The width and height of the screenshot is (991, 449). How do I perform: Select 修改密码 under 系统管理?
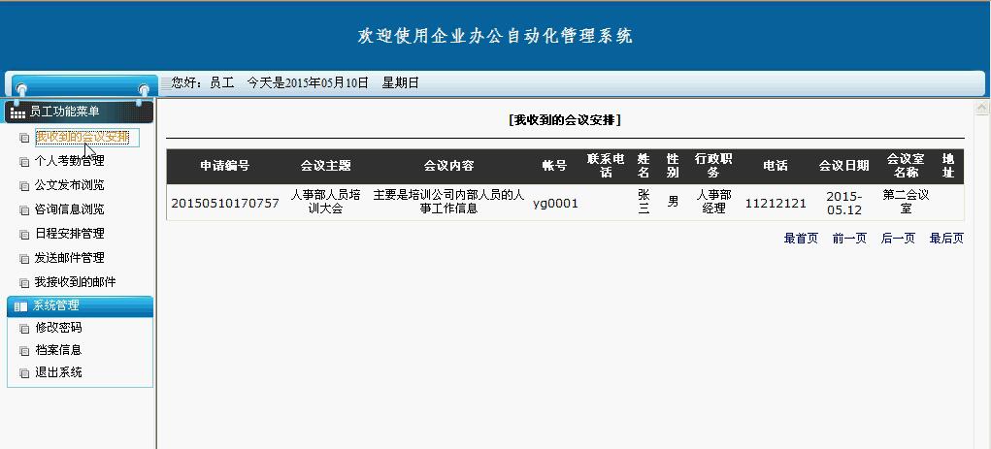59,327
